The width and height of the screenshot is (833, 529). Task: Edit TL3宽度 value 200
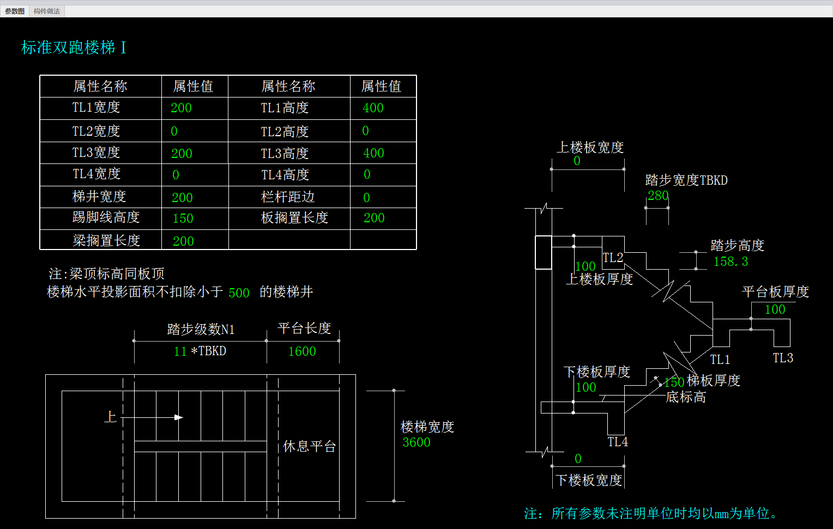(182, 154)
